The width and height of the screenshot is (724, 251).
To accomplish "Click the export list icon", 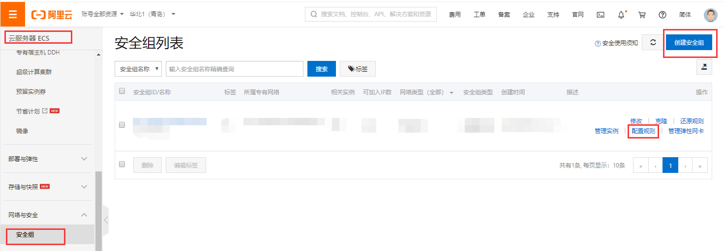I will click(x=704, y=67).
